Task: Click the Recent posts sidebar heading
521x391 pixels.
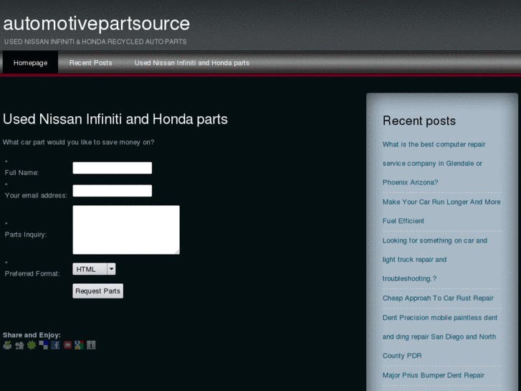Action: coord(419,121)
